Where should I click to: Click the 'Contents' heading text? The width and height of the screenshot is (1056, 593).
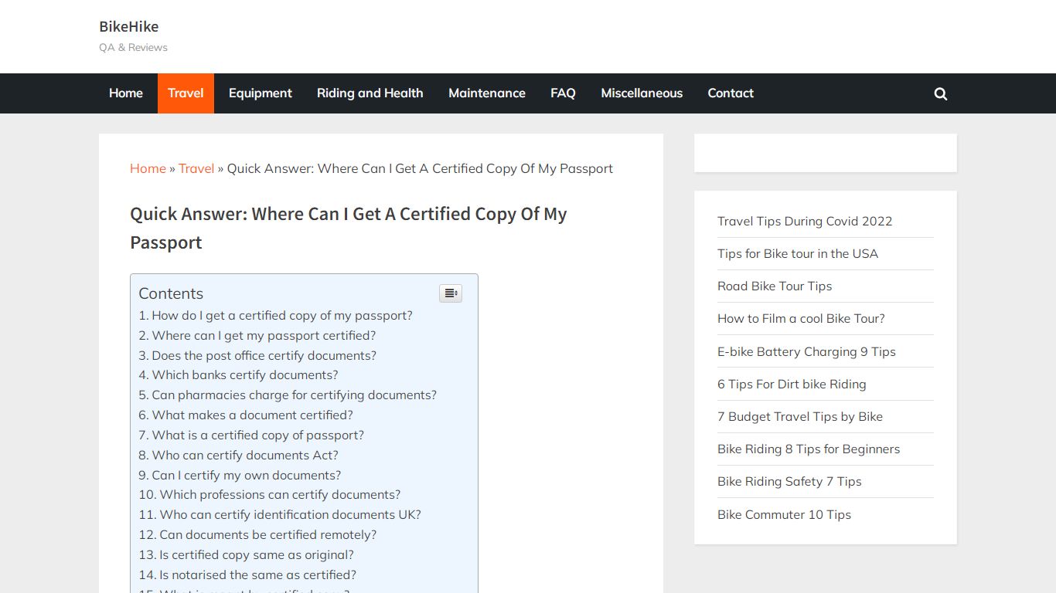pos(171,293)
